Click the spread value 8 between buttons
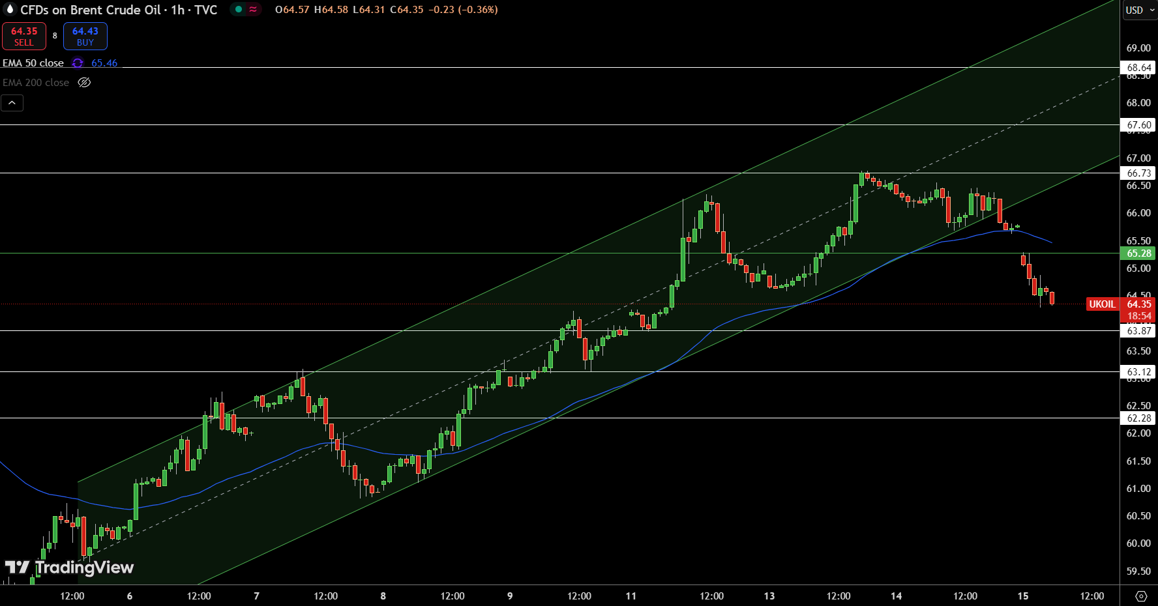The width and height of the screenshot is (1158, 606). [x=55, y=36]
